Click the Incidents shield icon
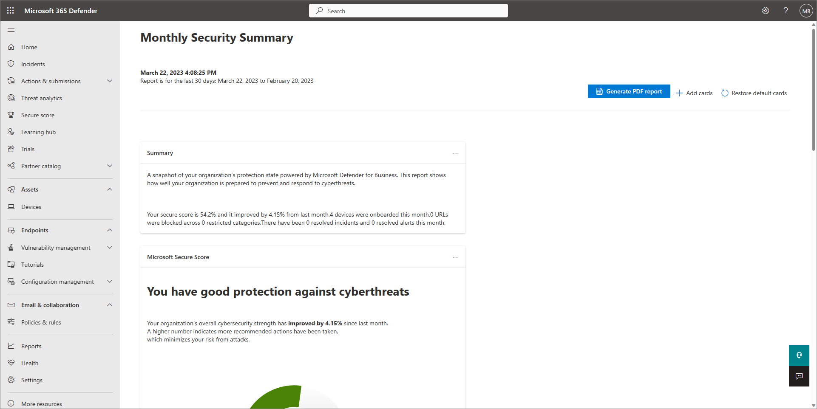Image resolution: width=817 pixels, height=409 pixels. pos(11,64)
